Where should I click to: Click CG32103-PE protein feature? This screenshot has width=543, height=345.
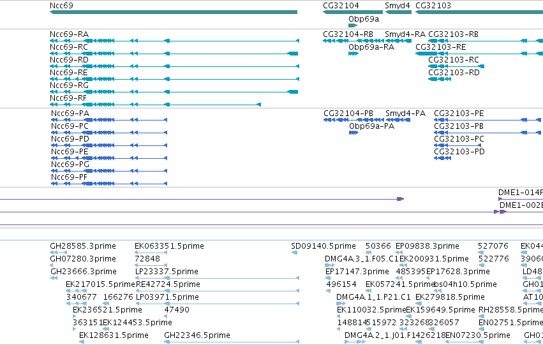coord(487,120)
